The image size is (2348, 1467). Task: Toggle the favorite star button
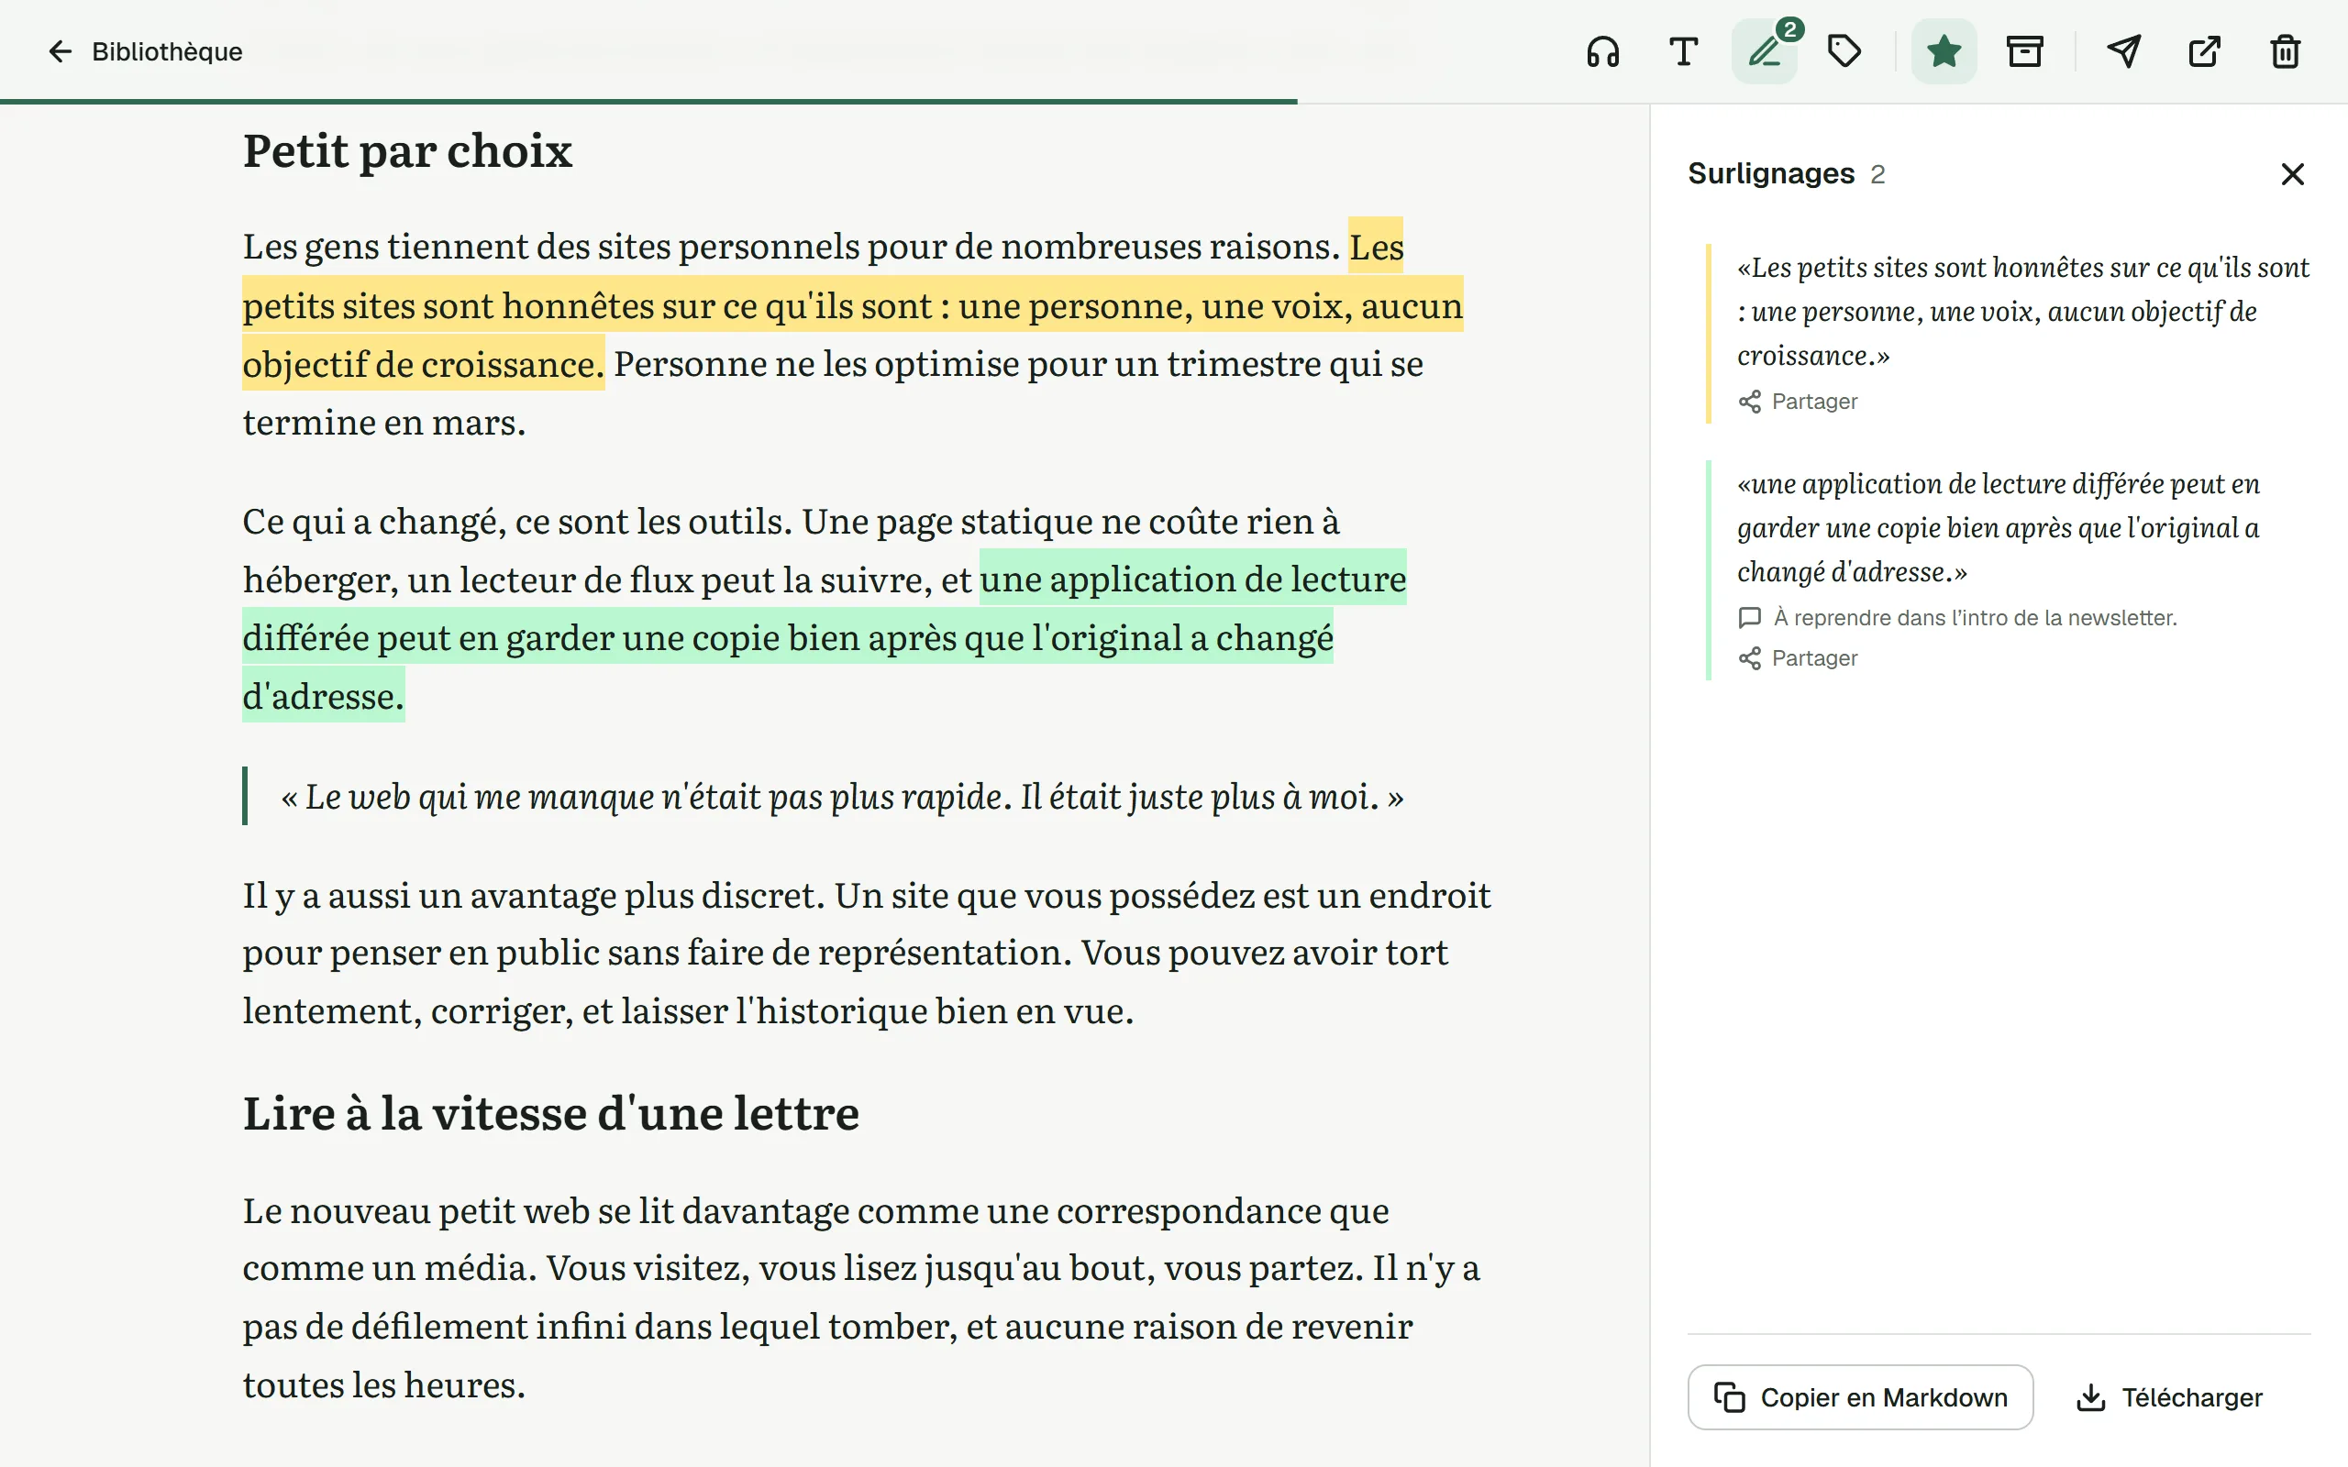click(x=1944, y=51)
